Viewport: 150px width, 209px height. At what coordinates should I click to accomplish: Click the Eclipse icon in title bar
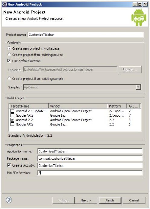click(x=5, y=5)
